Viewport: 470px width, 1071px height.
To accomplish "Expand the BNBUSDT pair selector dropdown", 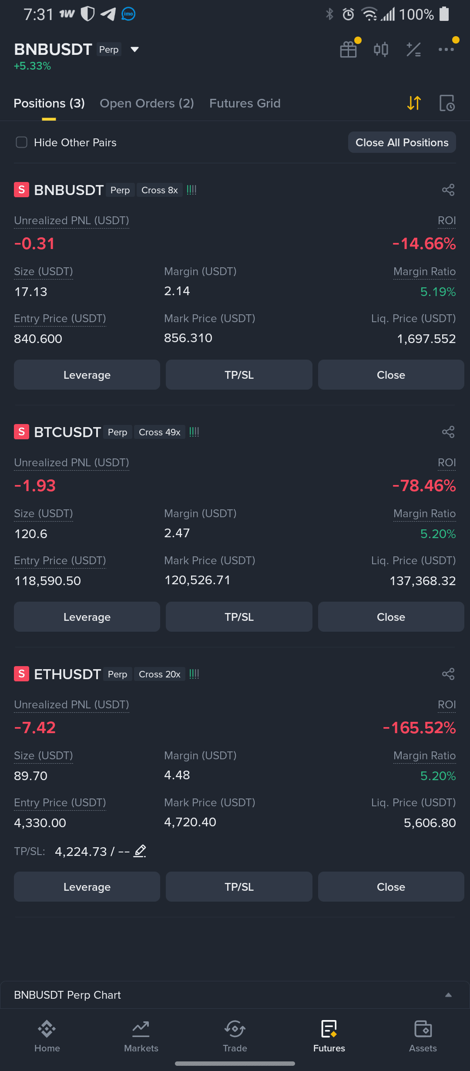I will [135, 49].
